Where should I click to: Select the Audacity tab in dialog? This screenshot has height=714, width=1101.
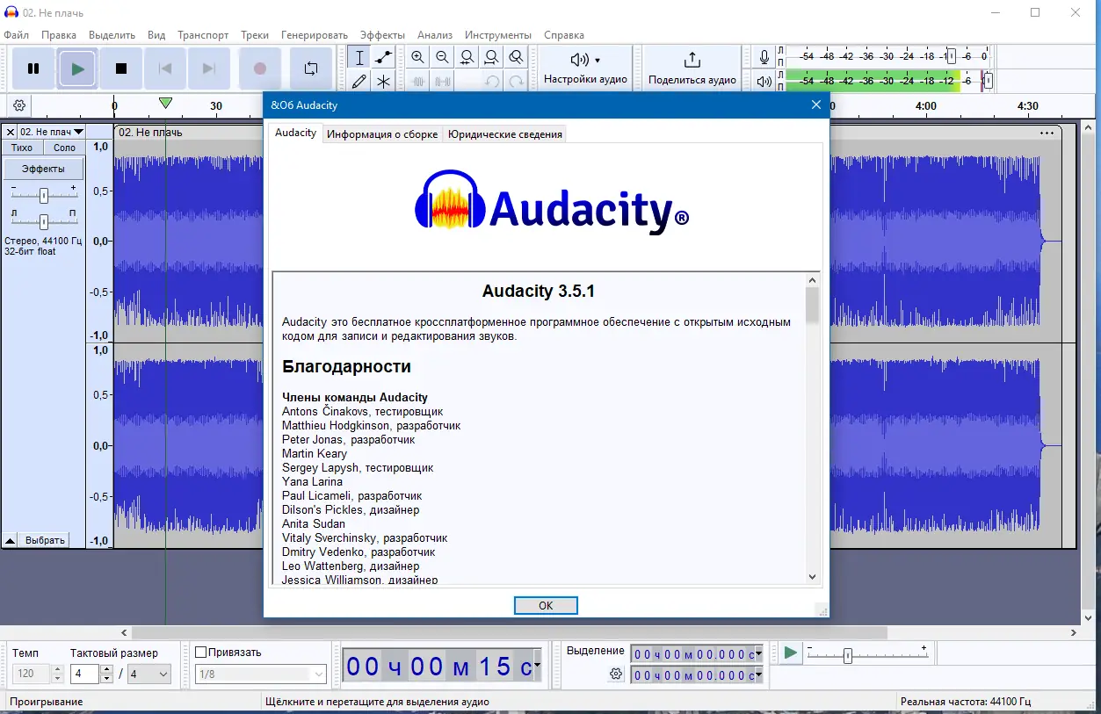pyautogui.click(x=295, y=133)
